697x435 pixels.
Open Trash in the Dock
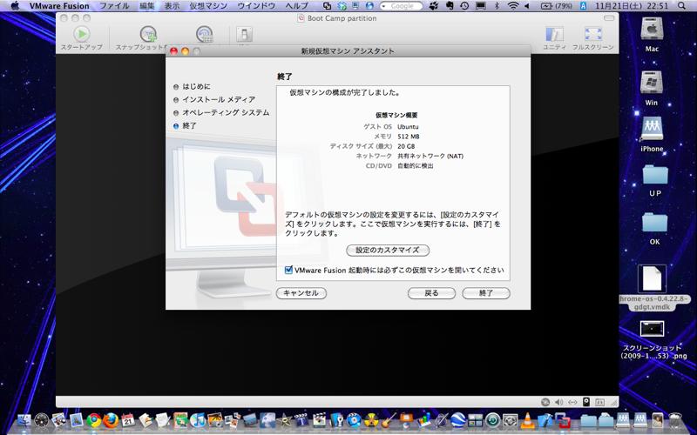click(x=674, y=420)
